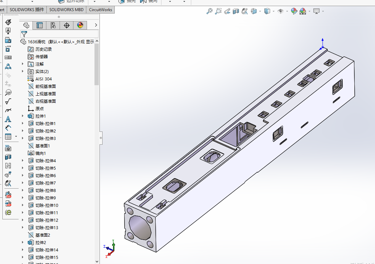Click the Surface Finish checkmark icon
This screenshot has height=264, width=375.
[x=8, y=101]
